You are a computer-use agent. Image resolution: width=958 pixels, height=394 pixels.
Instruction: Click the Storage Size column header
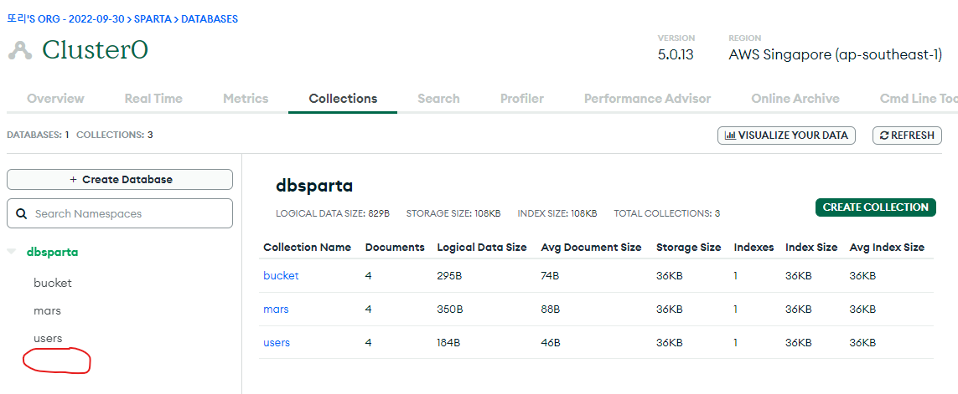pos(689,248)
